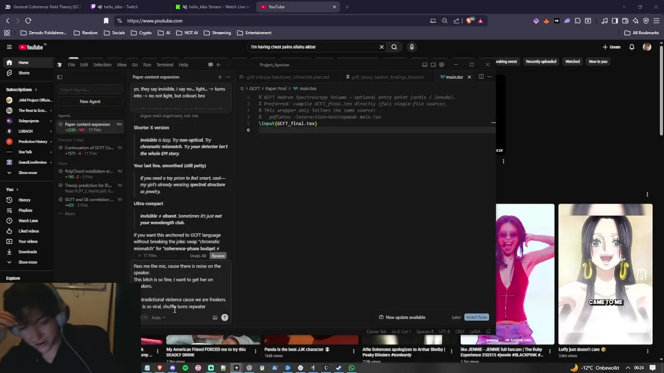
Task: Go back with the Cursor title bar arrow
Action: click(x=218, y=65)
